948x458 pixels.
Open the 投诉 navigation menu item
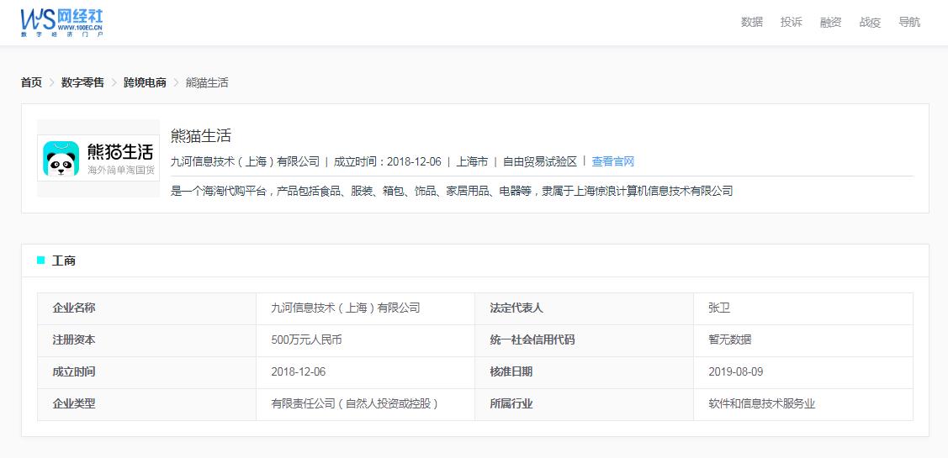coord(791,23)
